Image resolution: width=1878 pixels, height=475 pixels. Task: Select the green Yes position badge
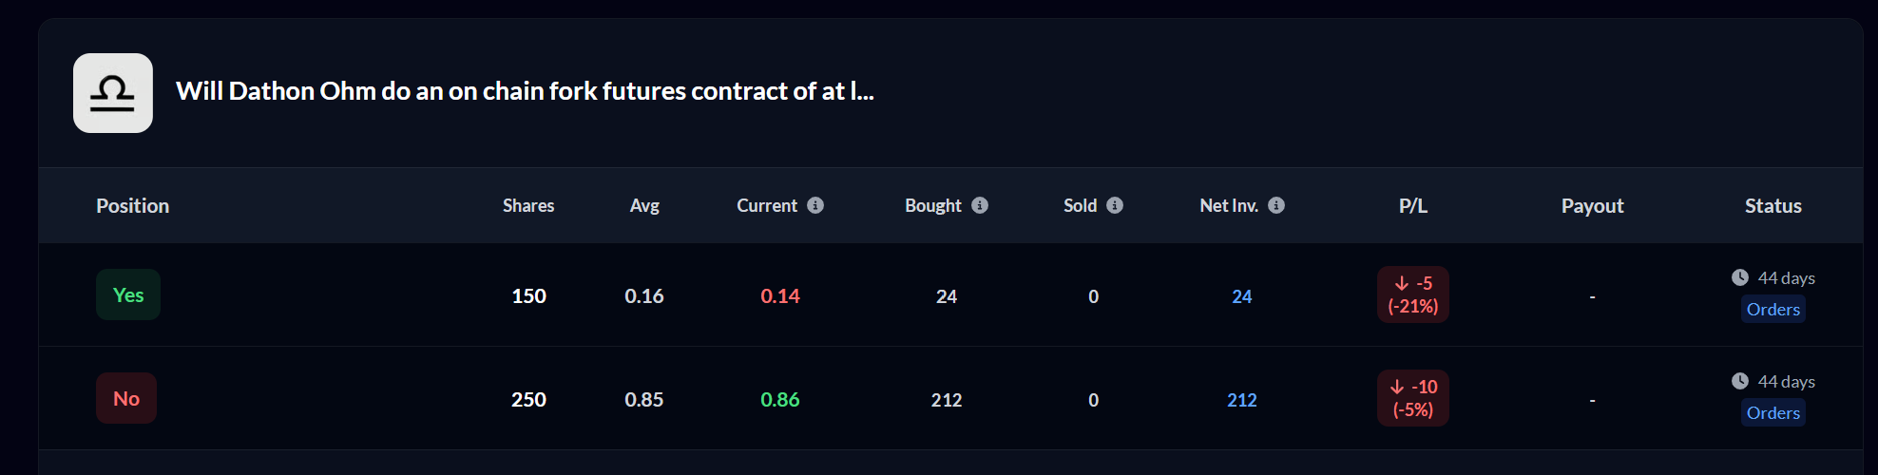[128, 294]
